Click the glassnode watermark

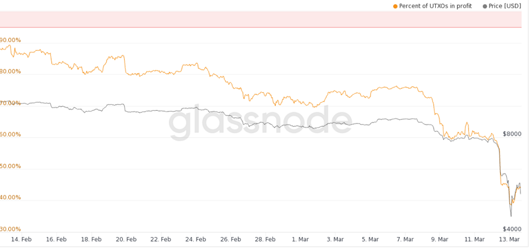click(260, 123)
